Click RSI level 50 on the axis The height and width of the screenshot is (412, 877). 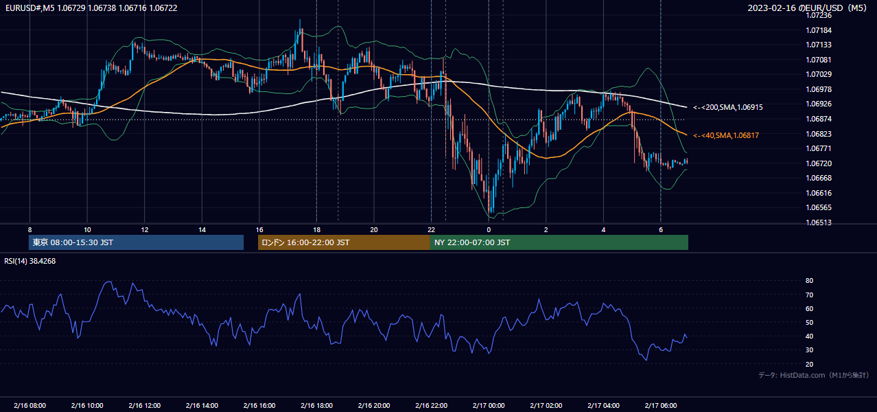click(x=809, y=322)
